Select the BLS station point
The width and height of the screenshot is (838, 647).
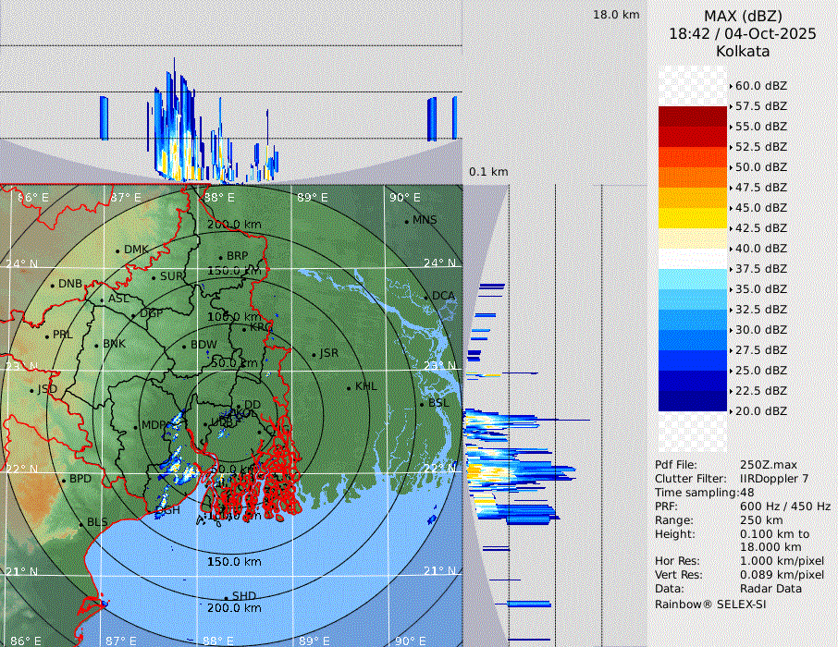(80, 523)
